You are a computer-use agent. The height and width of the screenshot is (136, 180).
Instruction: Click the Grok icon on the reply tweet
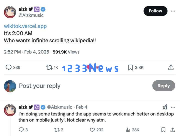click(x=165, y=107)
